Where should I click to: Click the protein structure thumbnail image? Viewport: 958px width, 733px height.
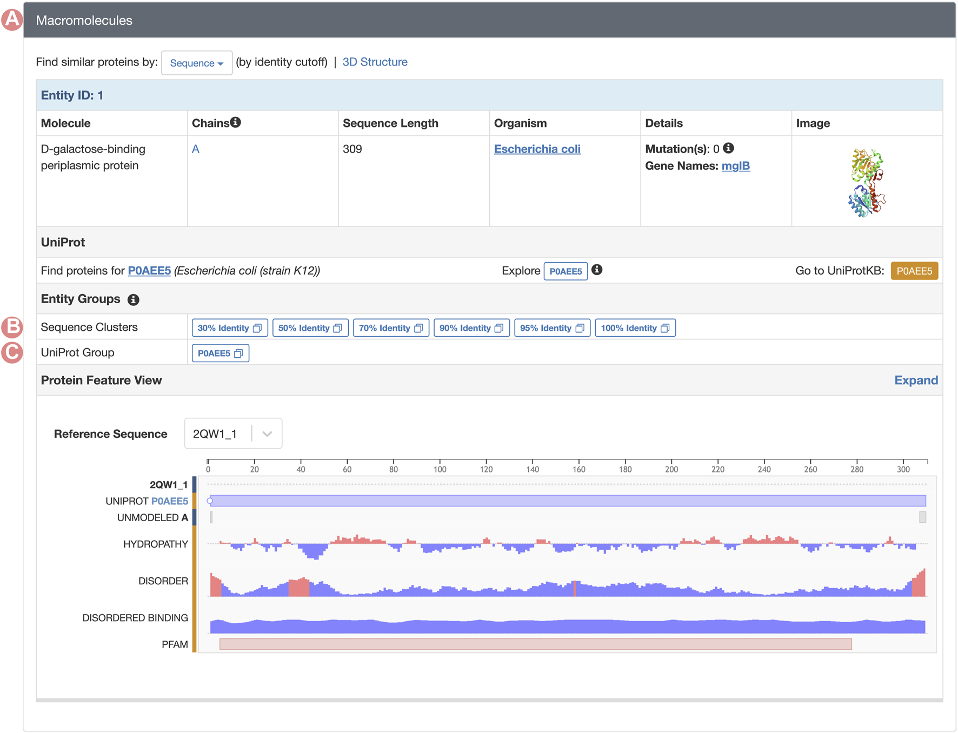[x=866, y=183]
